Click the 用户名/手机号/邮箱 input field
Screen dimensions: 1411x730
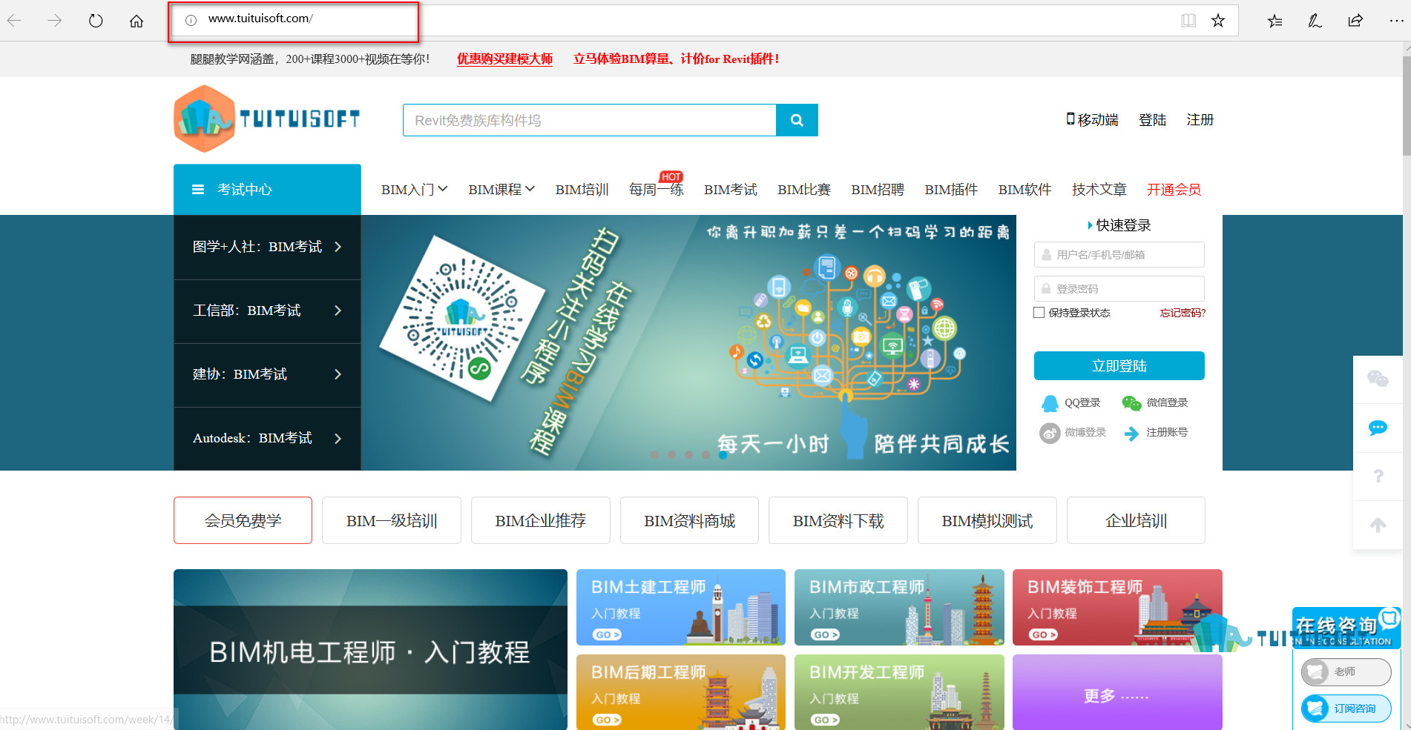tap(1119, 255)
